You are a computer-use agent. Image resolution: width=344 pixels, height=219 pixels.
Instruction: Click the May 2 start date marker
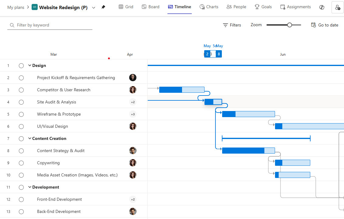click(x=207, y=54)
